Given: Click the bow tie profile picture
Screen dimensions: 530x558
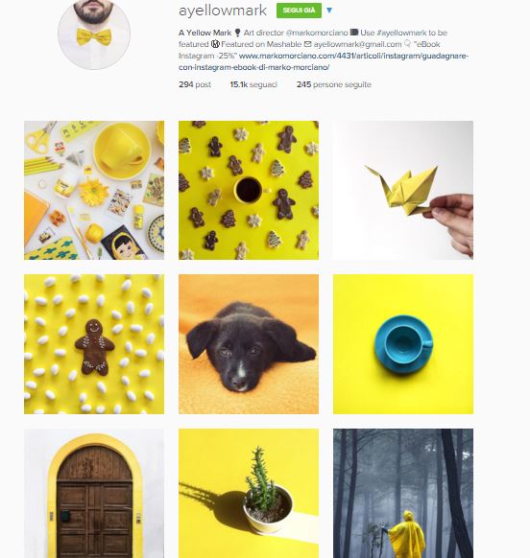Looking at the screenshot, I should point(94,35).
